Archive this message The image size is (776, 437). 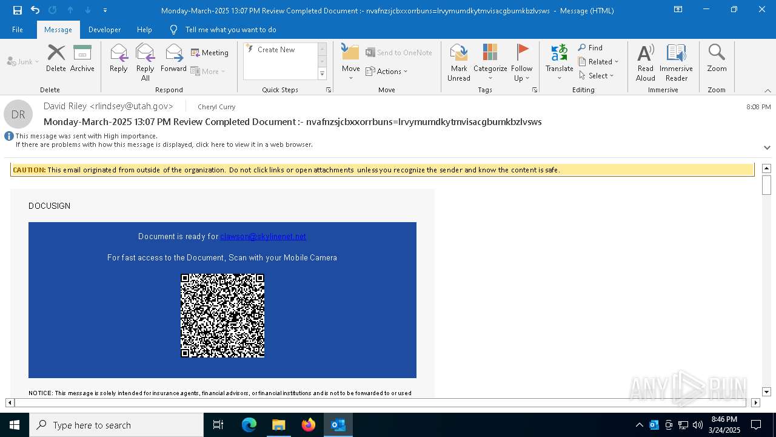point(82,58)
